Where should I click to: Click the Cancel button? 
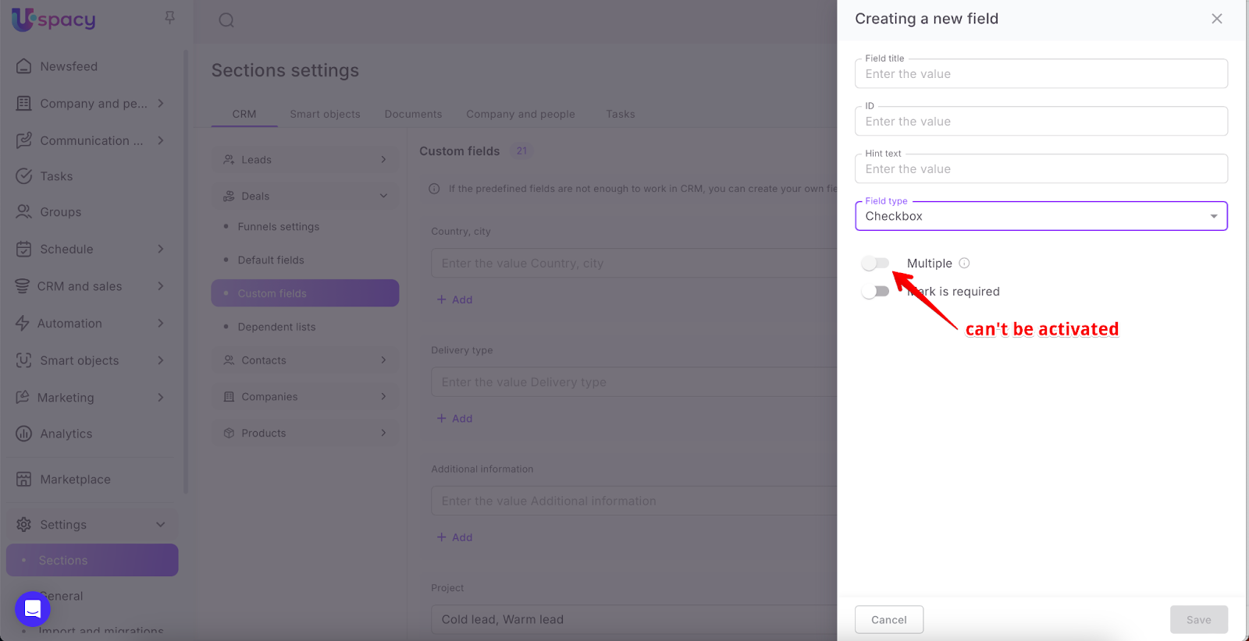tap(888, 620)
